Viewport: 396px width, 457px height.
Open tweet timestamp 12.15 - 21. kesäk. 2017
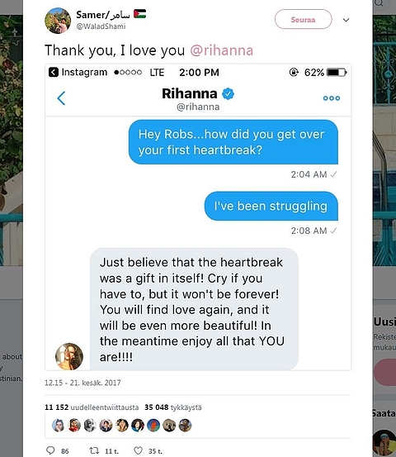coord(82,383)
